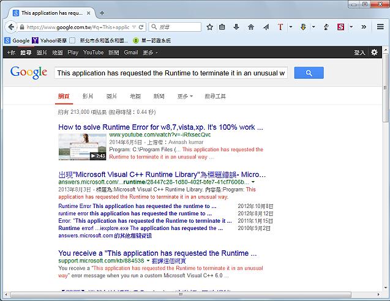Open Google settings gear icon
The width and height of the screenshot is (390, 301).
click(x=374, y=52)
